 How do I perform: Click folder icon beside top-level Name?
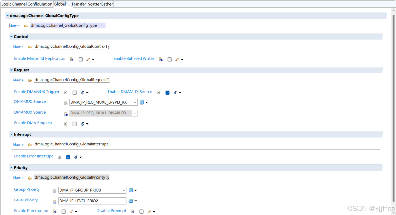26,26
